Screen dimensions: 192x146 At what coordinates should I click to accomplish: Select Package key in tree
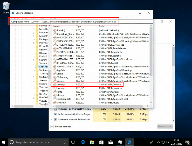pyautogui.click(x=43, y=39)
